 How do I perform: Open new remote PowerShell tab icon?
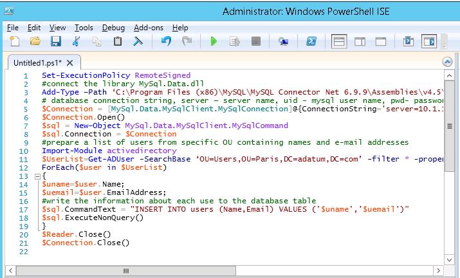(282, 42)
